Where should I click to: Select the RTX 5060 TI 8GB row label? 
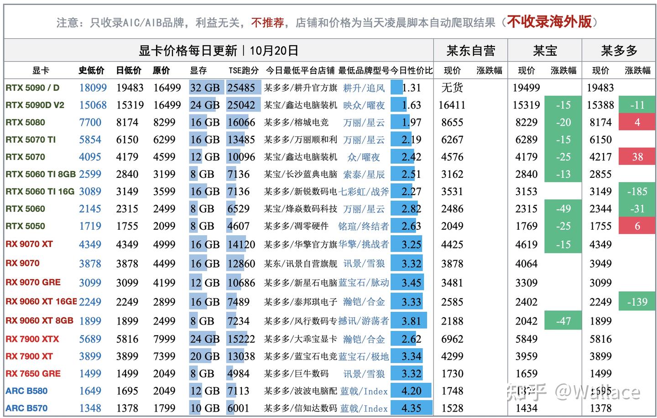tap(41, 174)
